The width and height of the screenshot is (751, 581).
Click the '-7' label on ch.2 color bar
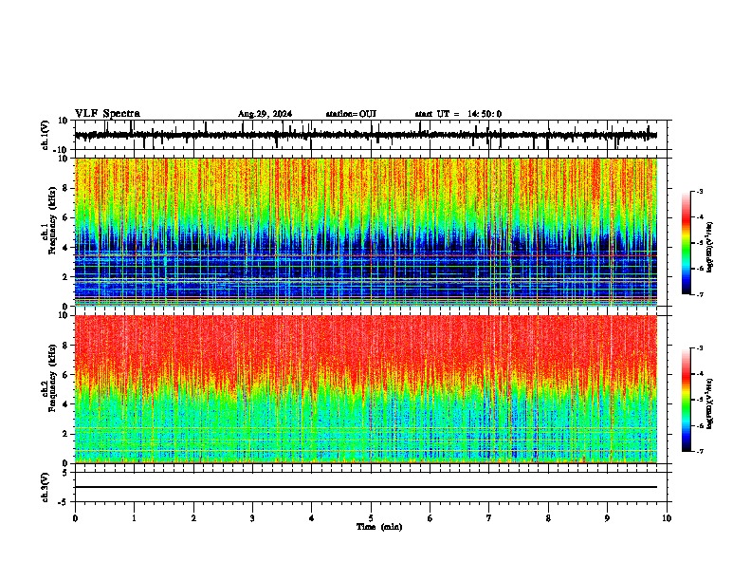click(699, 451)
